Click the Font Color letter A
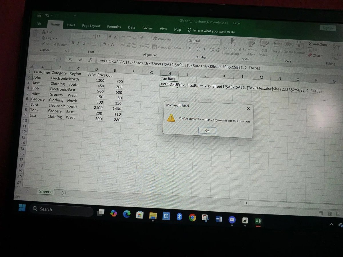Screen dimensions: 343x257 (113, 45)
